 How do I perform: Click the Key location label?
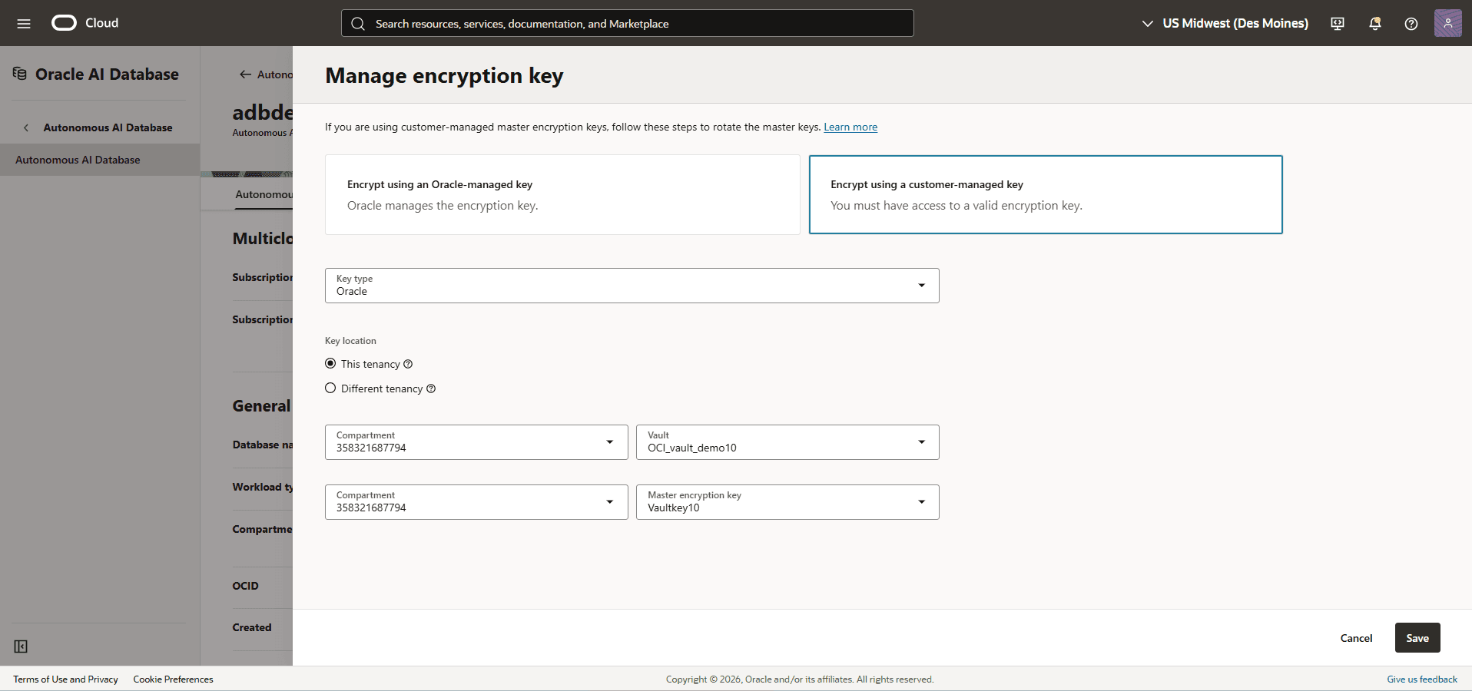coord(350,341)
